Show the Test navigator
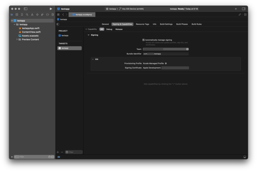This screenshot has height=171, width=257. tap(37, 15)
